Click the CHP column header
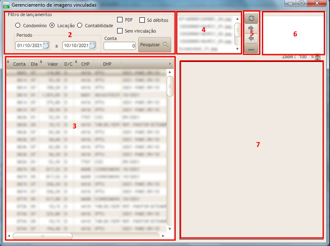Viewport: 330px width, 246px height. point(85,64)
